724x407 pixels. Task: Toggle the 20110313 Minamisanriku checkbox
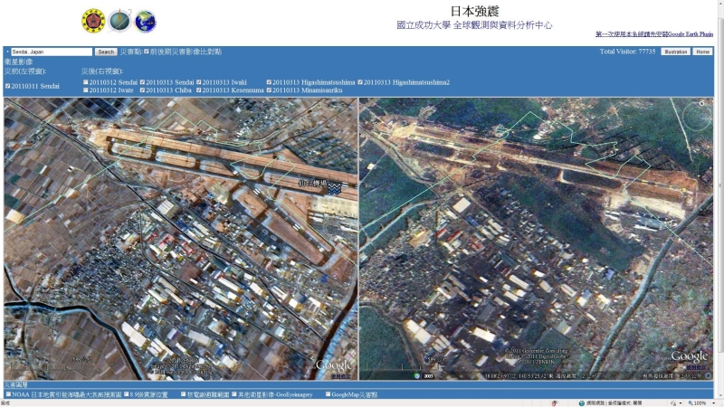coord(269,90)
